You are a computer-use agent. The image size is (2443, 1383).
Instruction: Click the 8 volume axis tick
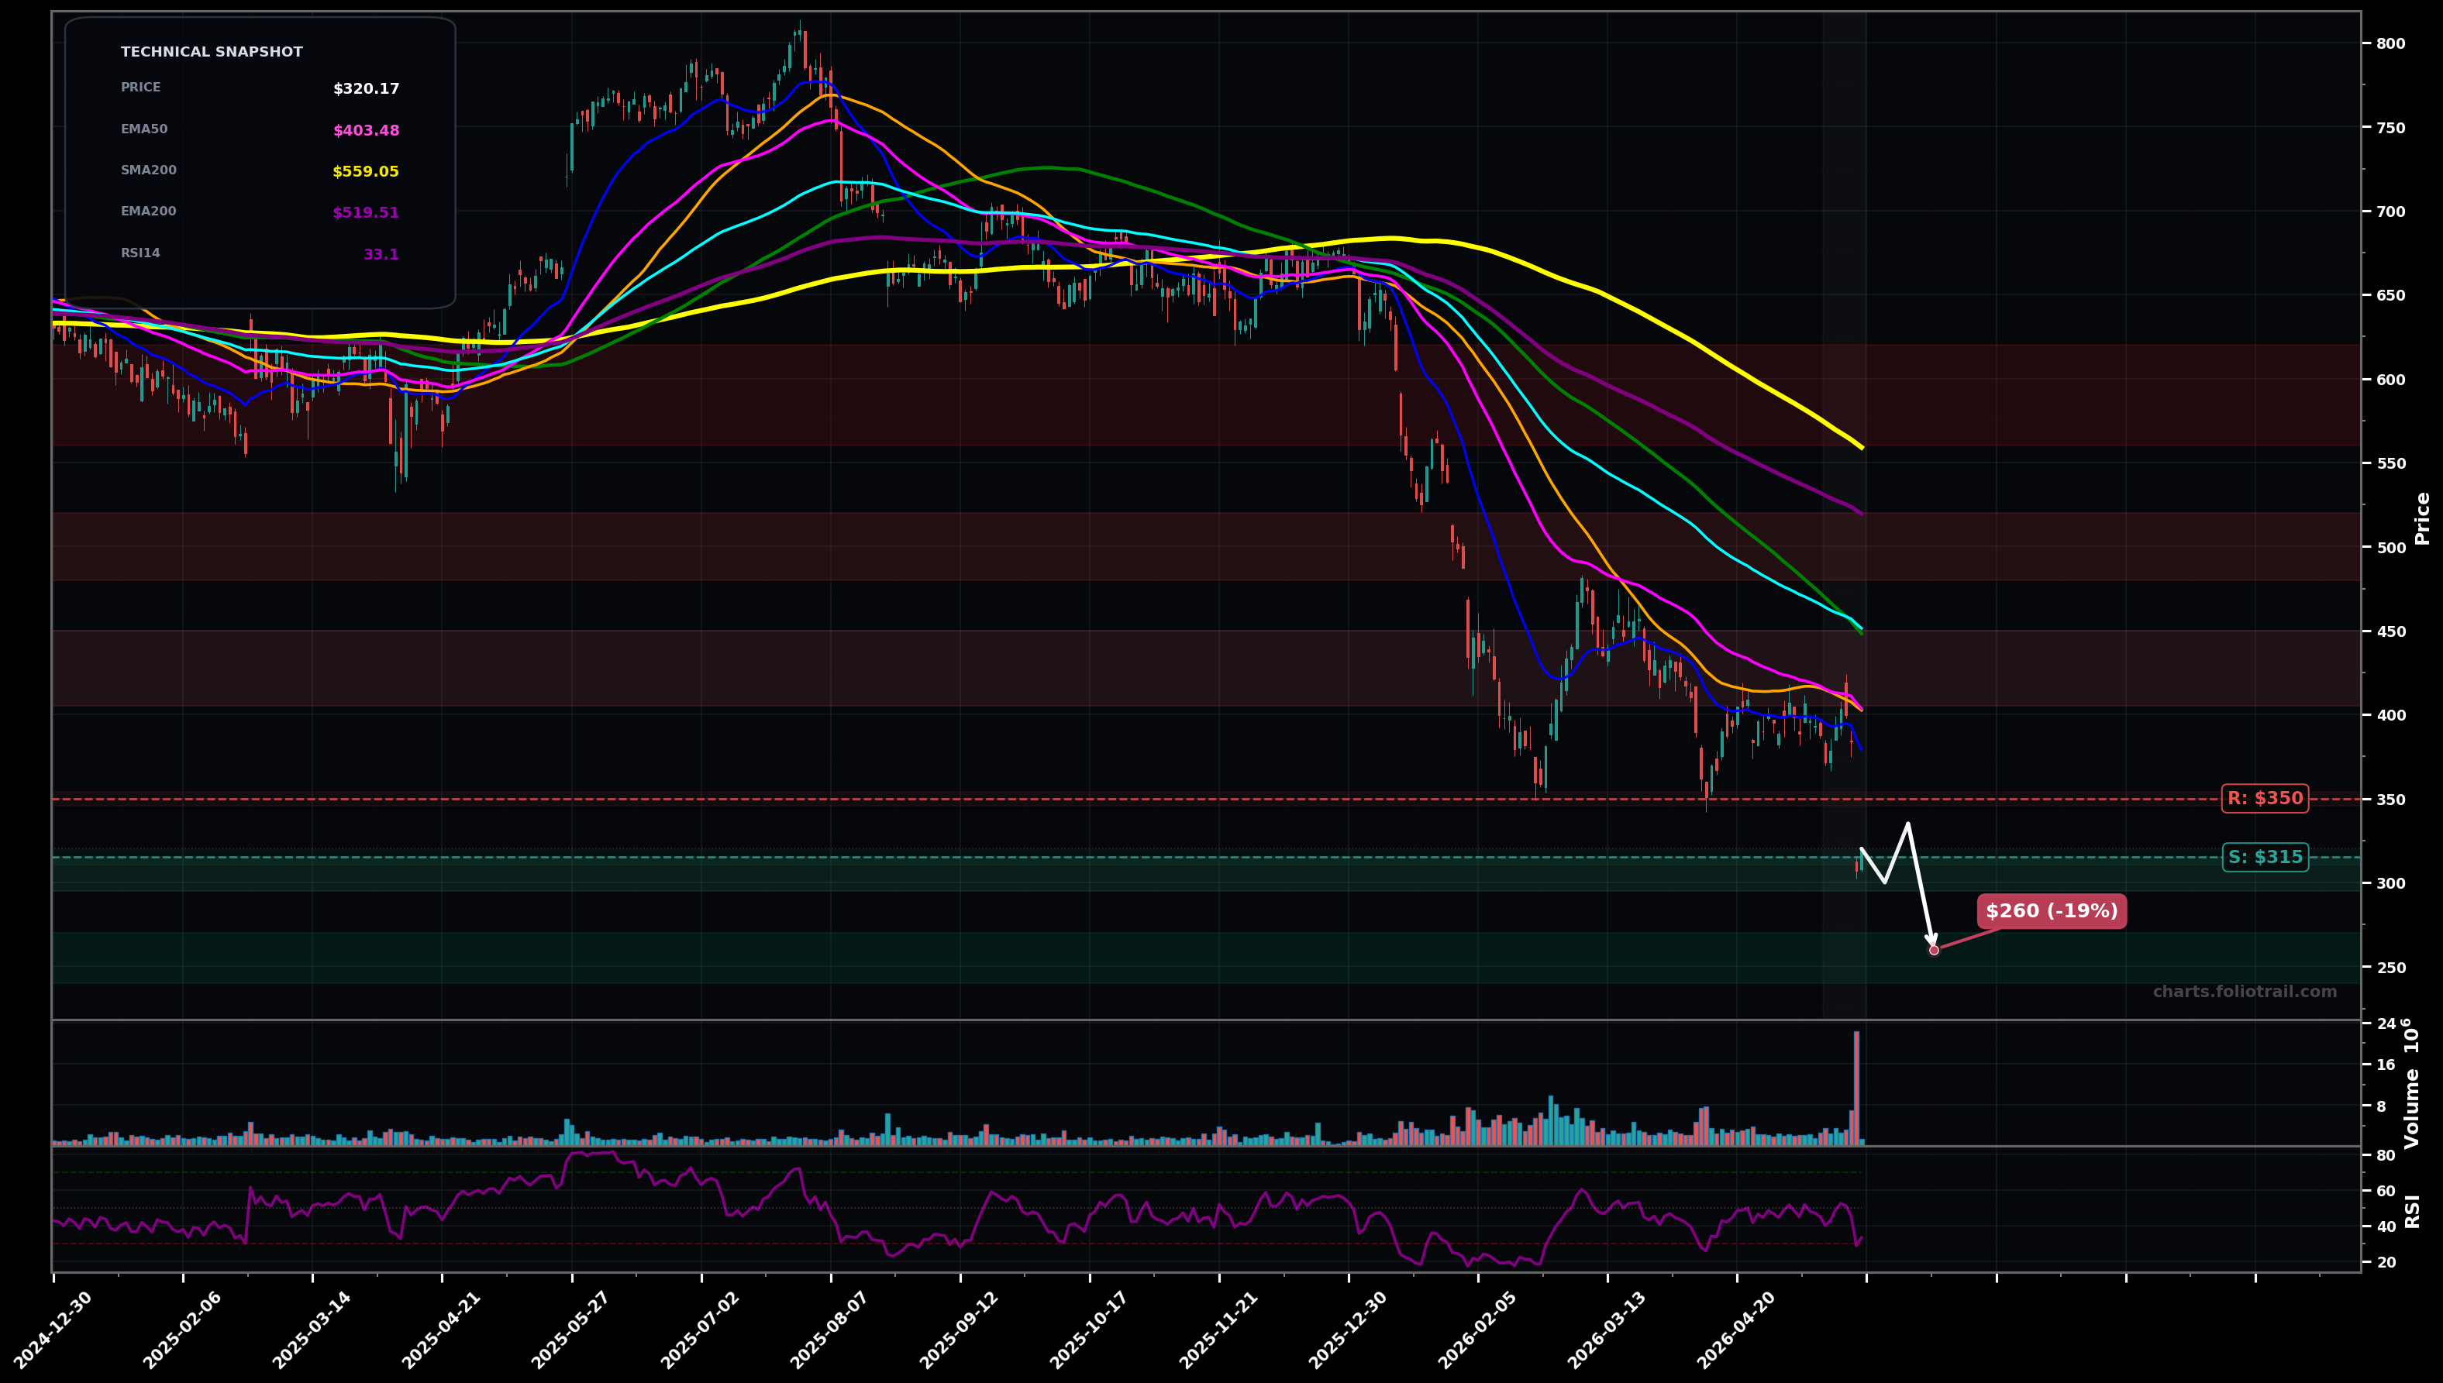pos(2380,1106)
